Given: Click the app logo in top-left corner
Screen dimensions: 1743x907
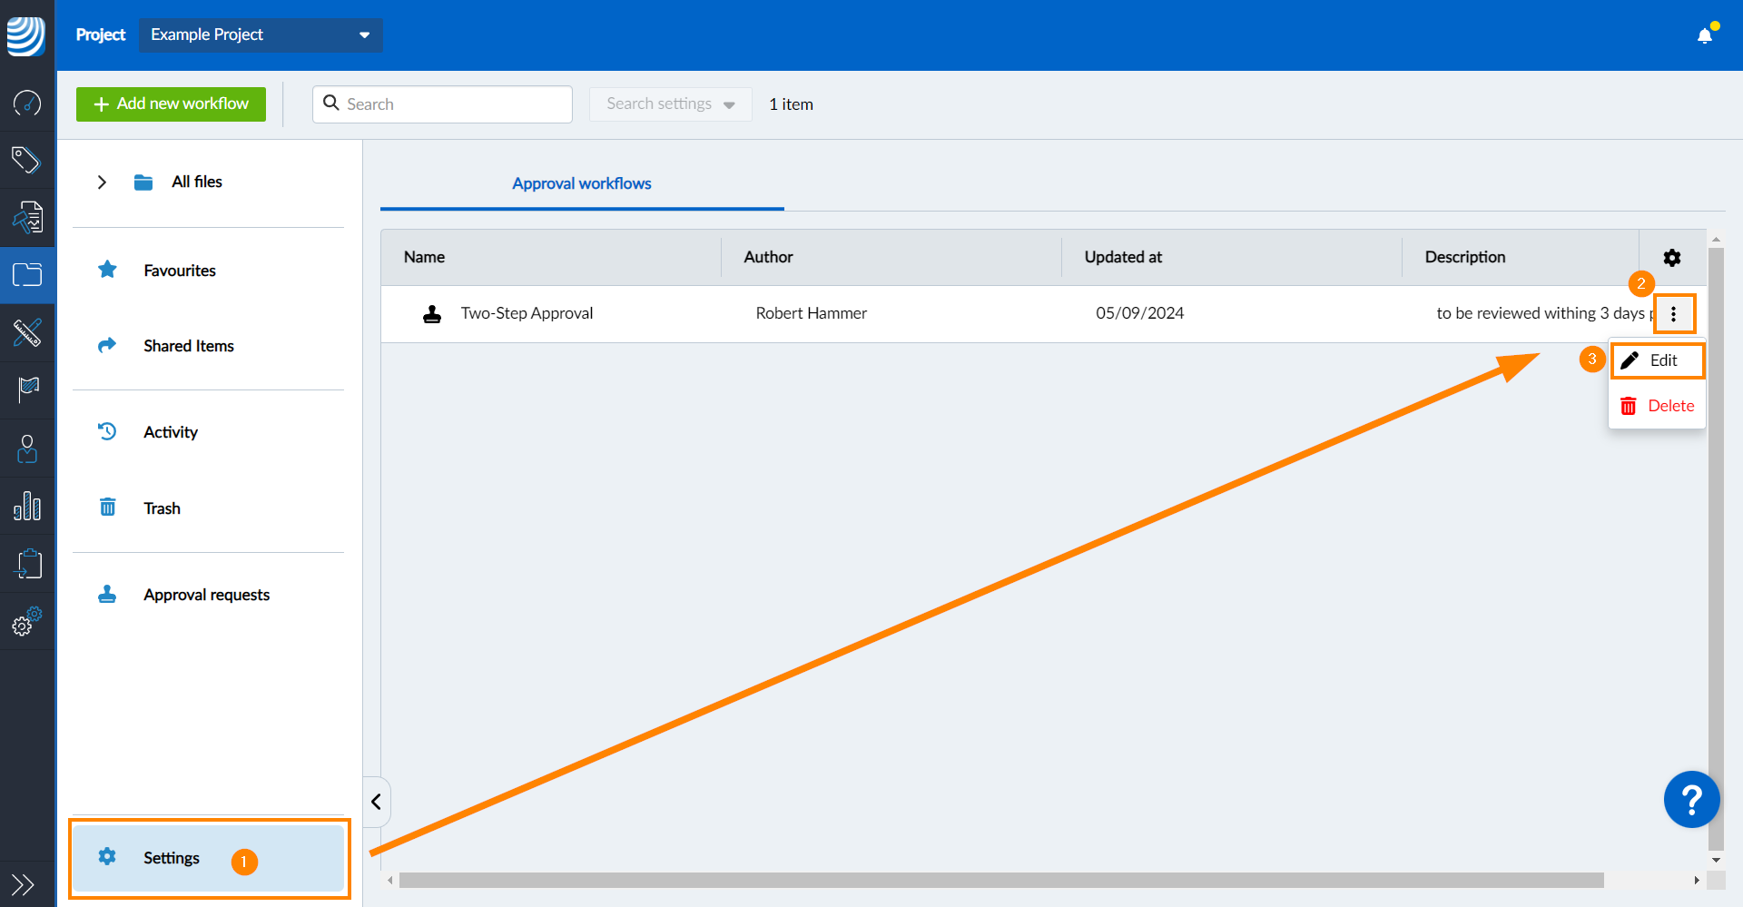Looking at the screenshot, I should click(26, 35).
